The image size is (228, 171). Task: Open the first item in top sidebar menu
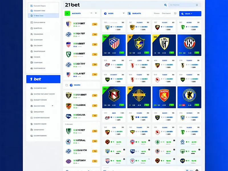(x=43, y=6)
